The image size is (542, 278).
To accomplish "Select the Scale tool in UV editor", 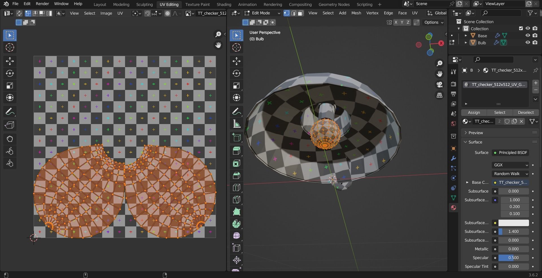I will click(10, 86).
